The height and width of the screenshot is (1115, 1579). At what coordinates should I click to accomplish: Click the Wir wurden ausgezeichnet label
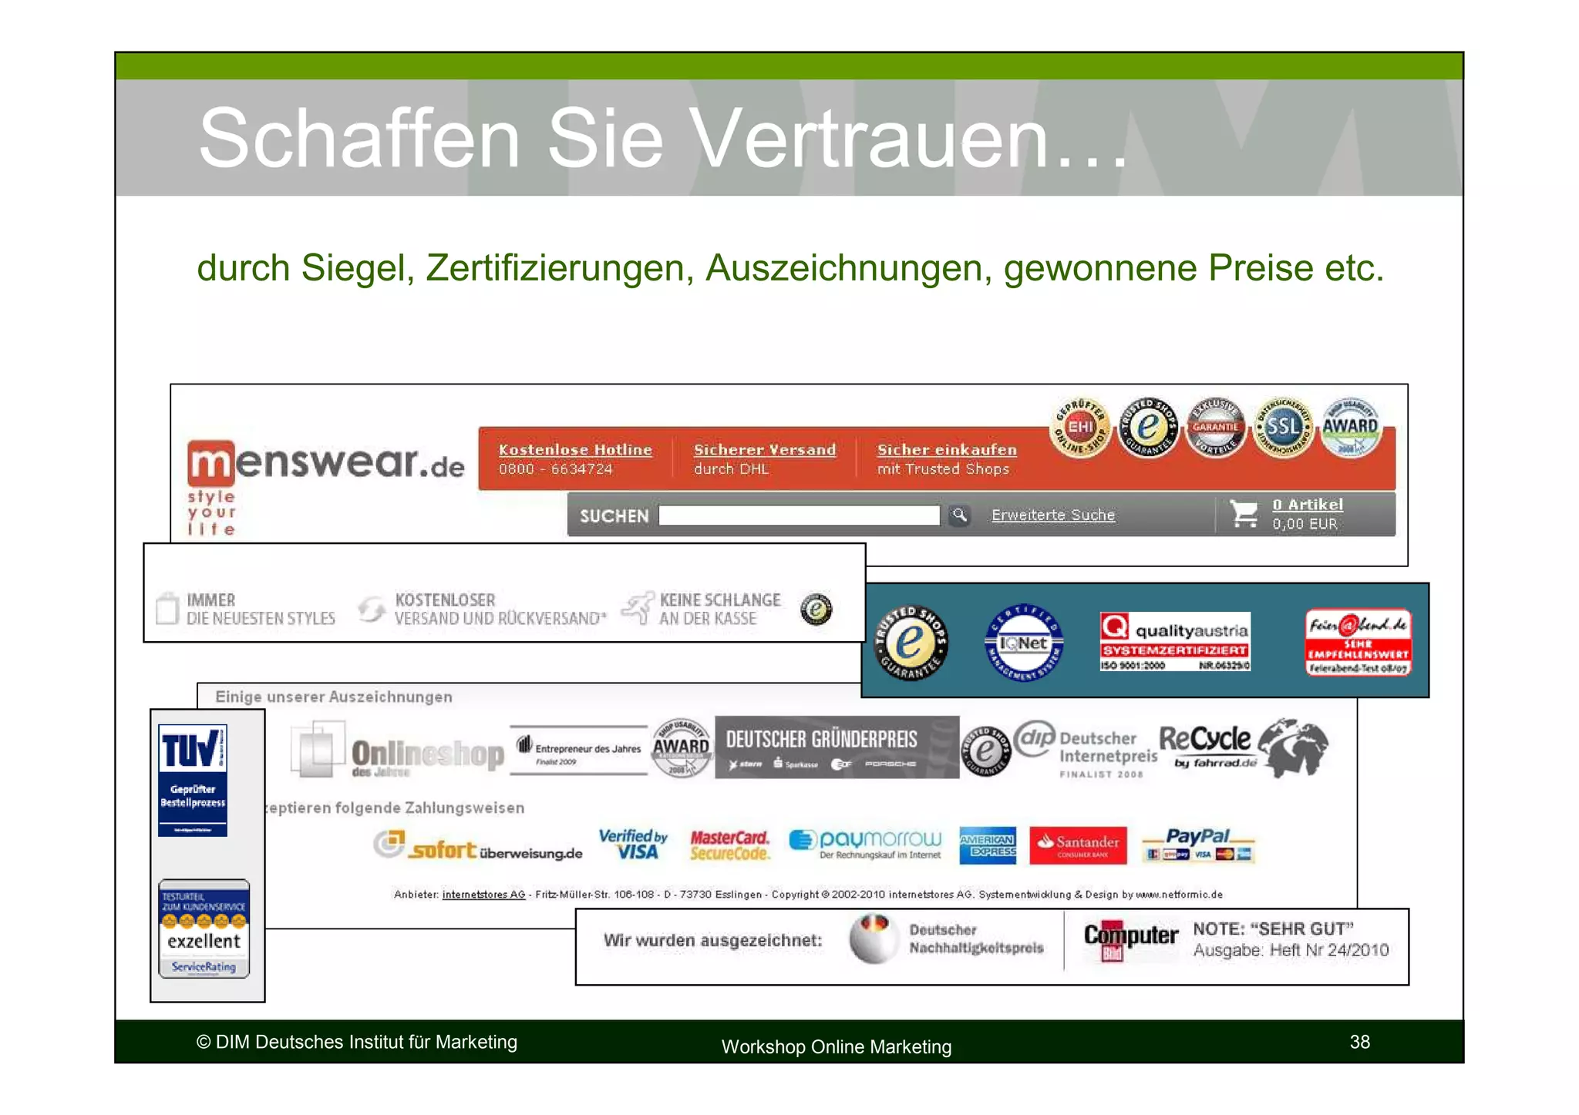[712, 940]
